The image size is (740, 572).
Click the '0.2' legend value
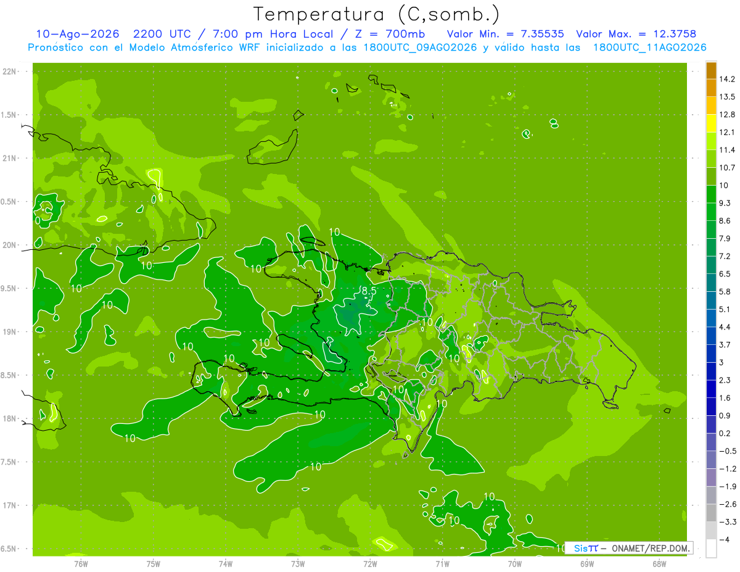pyautogui.click(x=725, y=433)
